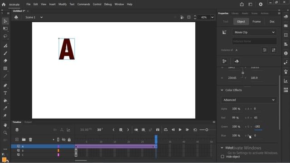The height and width of the screenshot is (163, 290).
Task: Select the Selection arrow tool
Action: (5, 21)
